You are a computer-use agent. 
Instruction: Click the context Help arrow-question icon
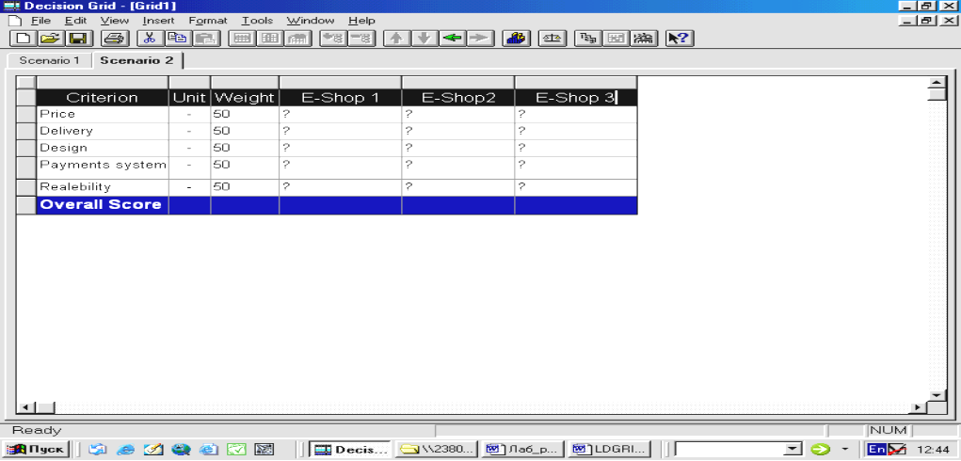coord(679,39)
